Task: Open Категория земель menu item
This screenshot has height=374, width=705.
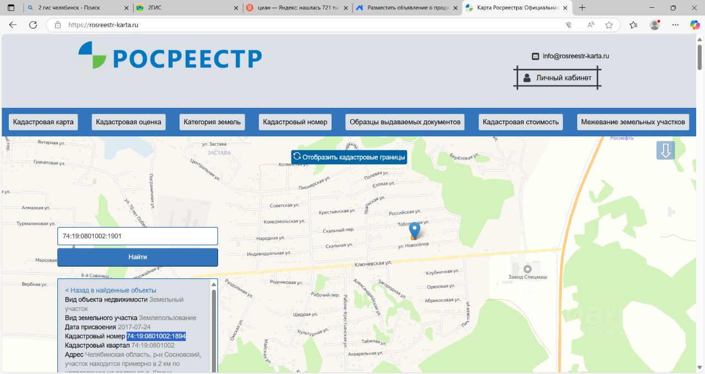Action: (x=212, y=122)
